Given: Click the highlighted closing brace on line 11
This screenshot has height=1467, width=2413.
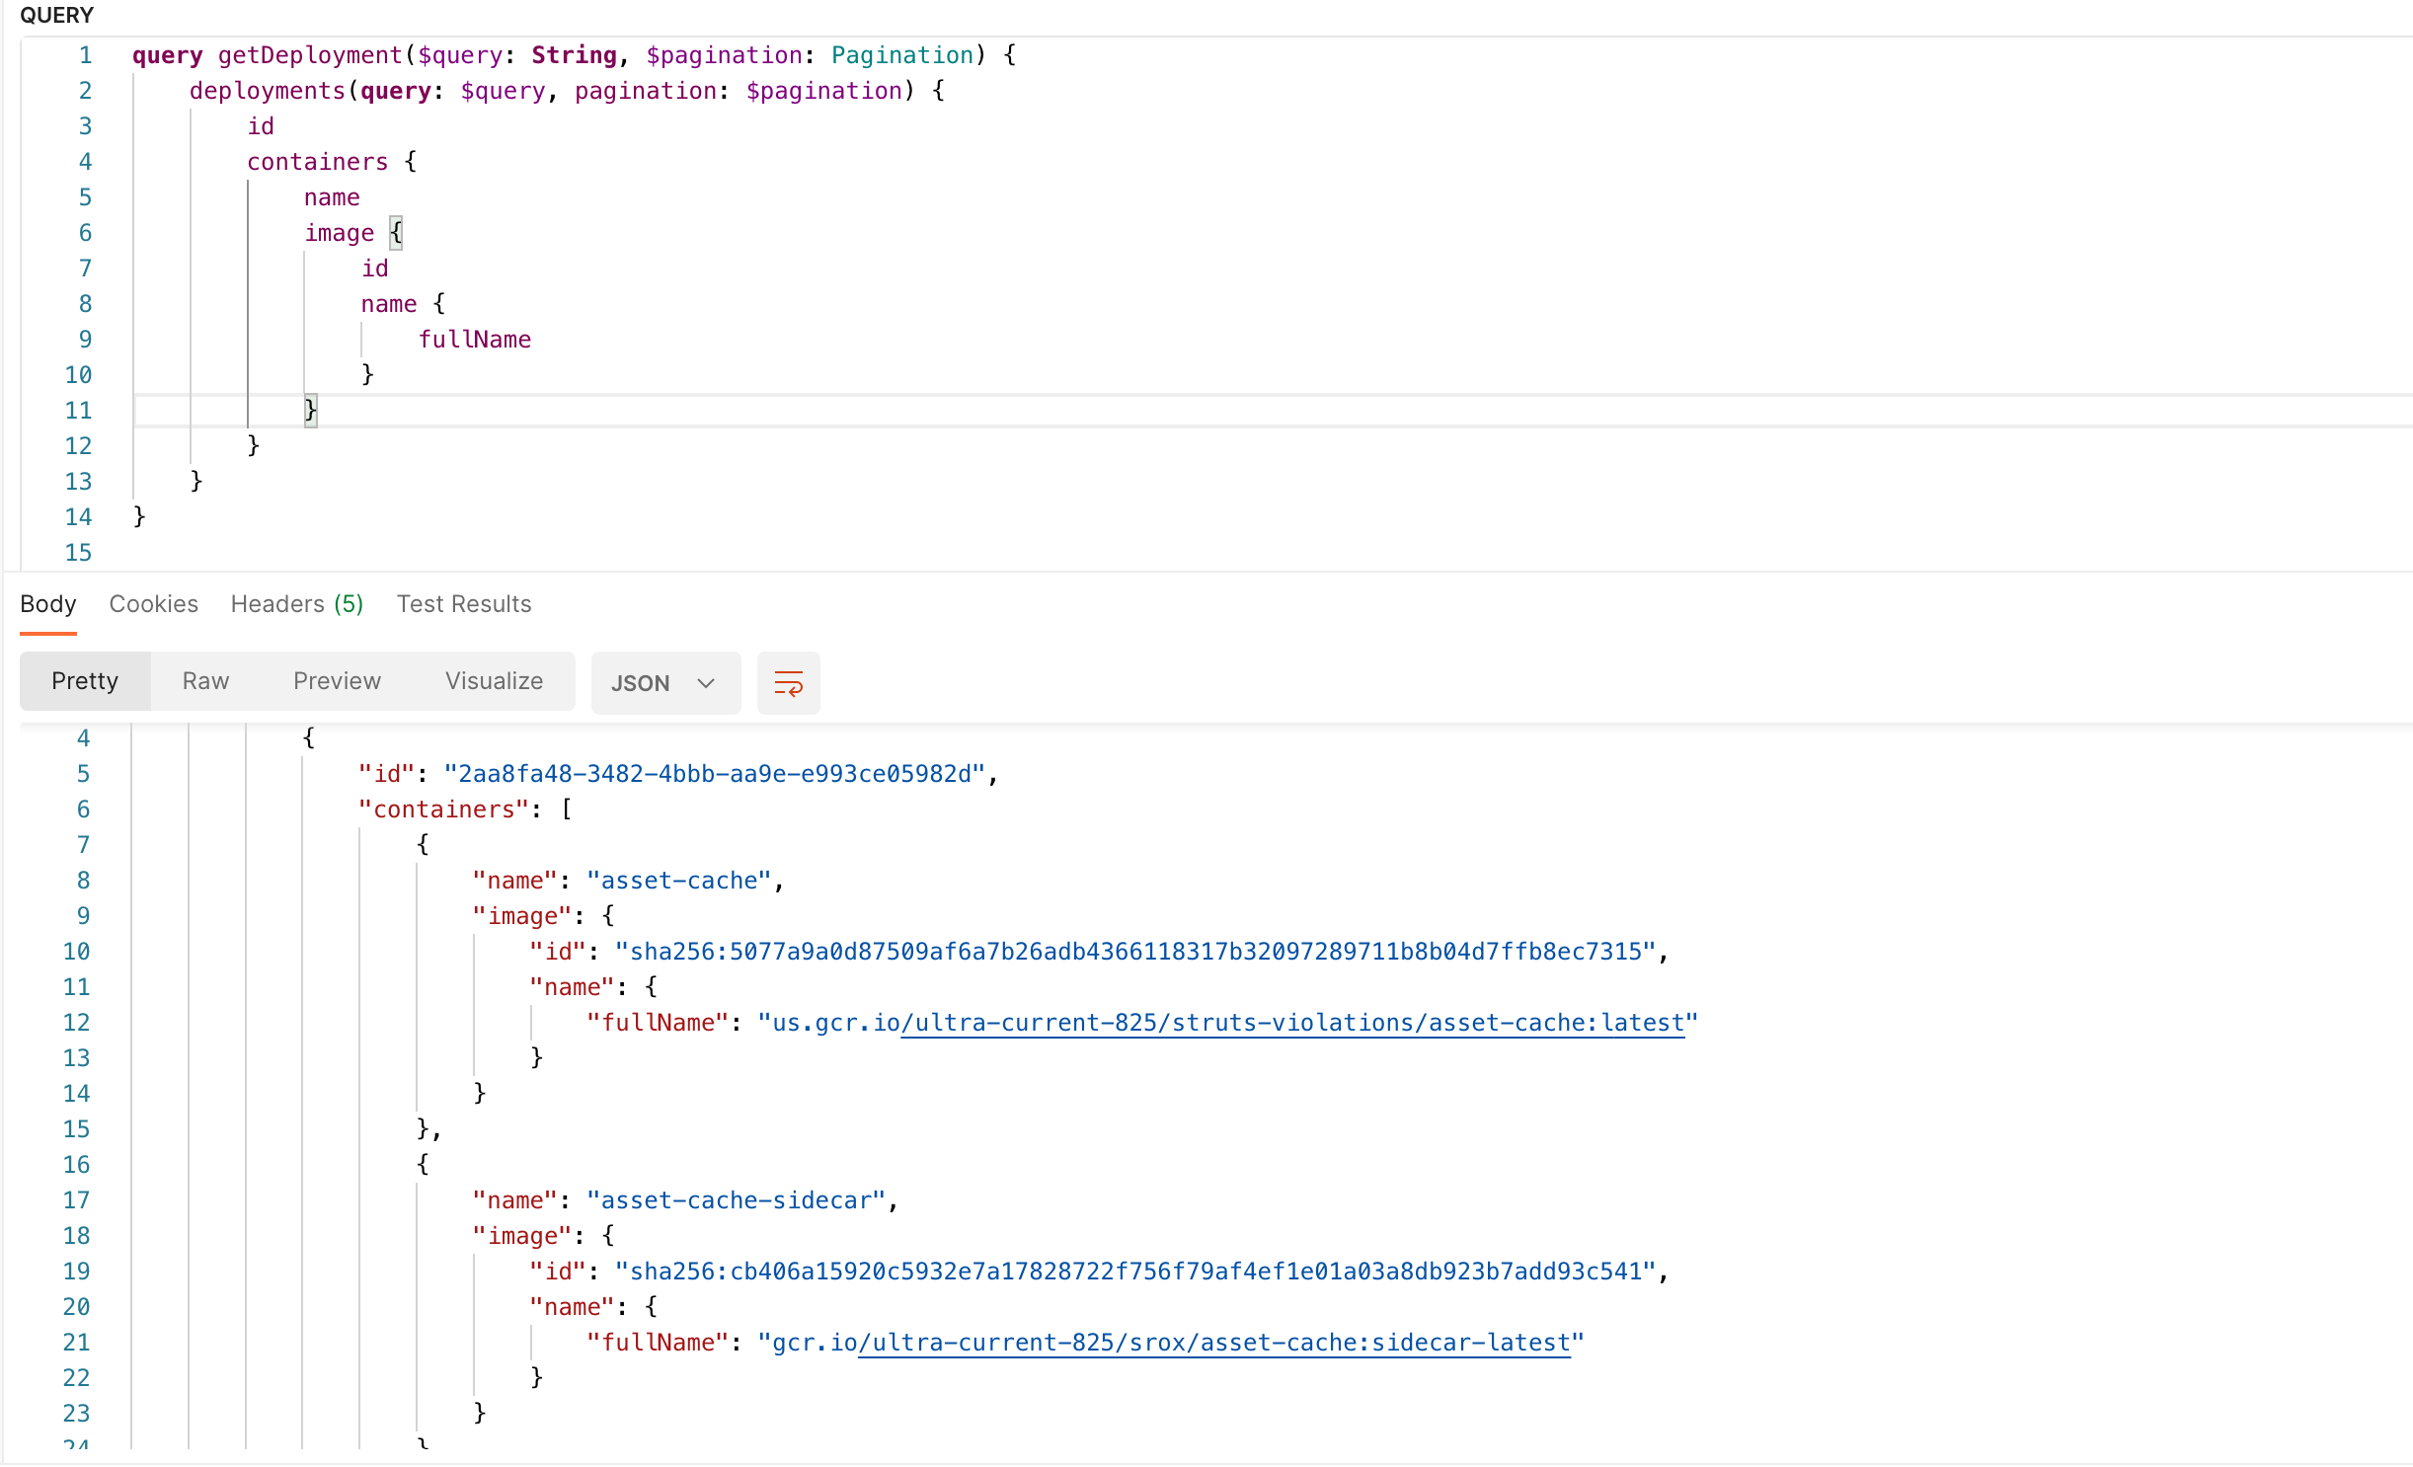Looking at the screenshot, I should tap(310, 410).
